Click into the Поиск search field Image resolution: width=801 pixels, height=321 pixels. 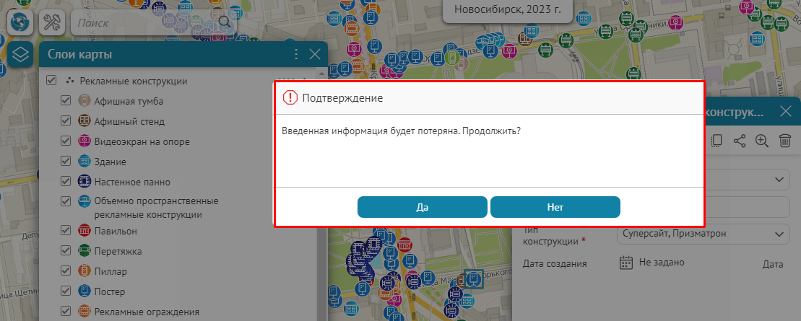144,22
